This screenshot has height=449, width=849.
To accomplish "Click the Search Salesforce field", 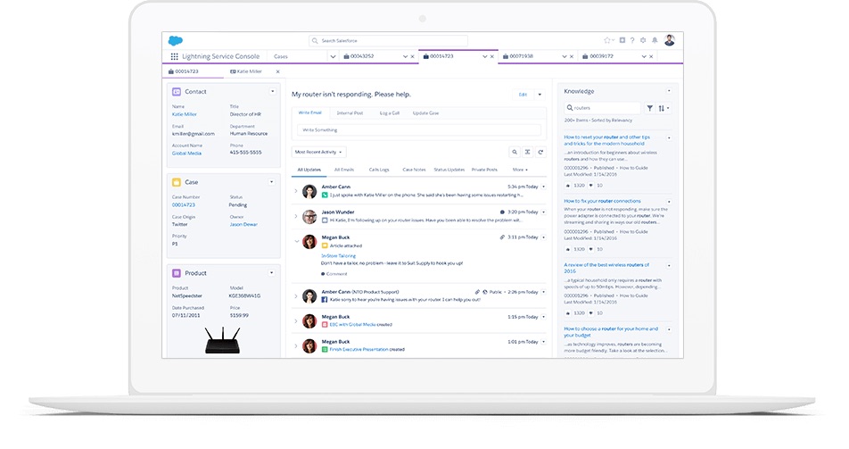I will 388,41.
